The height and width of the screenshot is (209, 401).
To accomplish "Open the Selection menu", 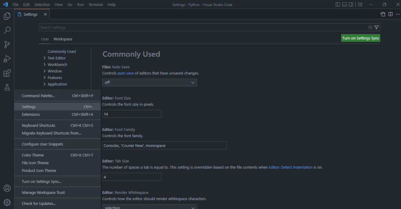I will point(42,5).
